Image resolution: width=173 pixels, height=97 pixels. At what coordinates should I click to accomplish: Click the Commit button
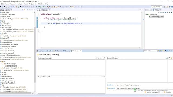[x=167, y=92]
